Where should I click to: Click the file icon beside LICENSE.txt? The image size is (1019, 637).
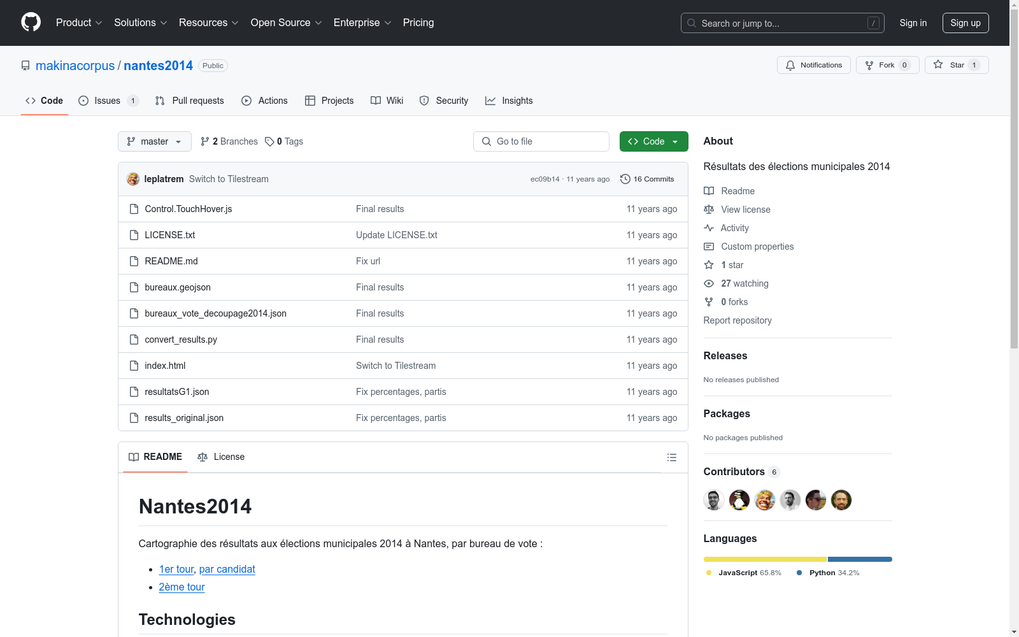(x=134, y=235)
